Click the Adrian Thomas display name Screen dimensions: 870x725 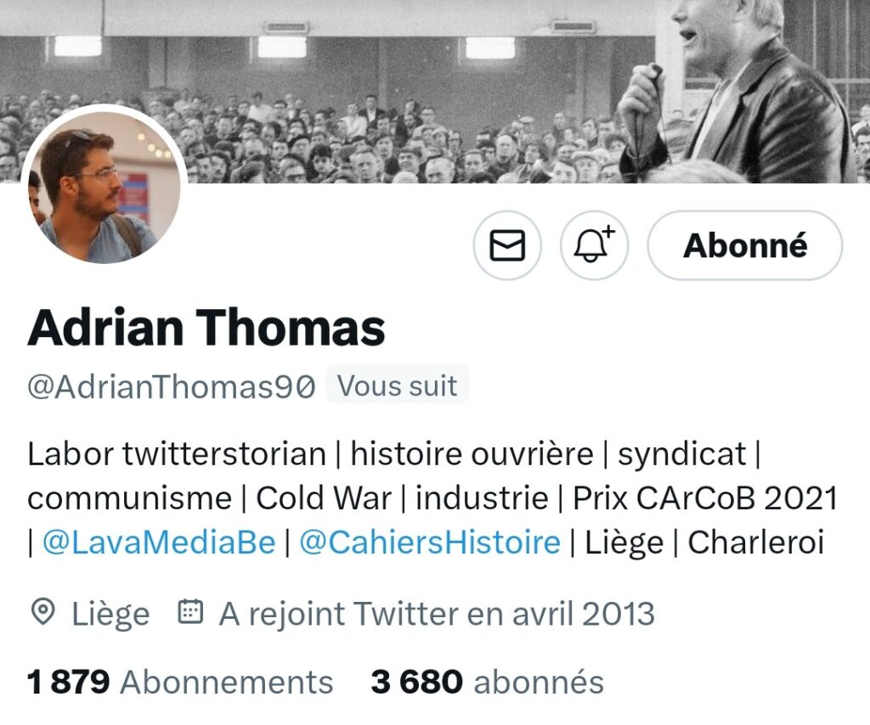coord(206,327)
